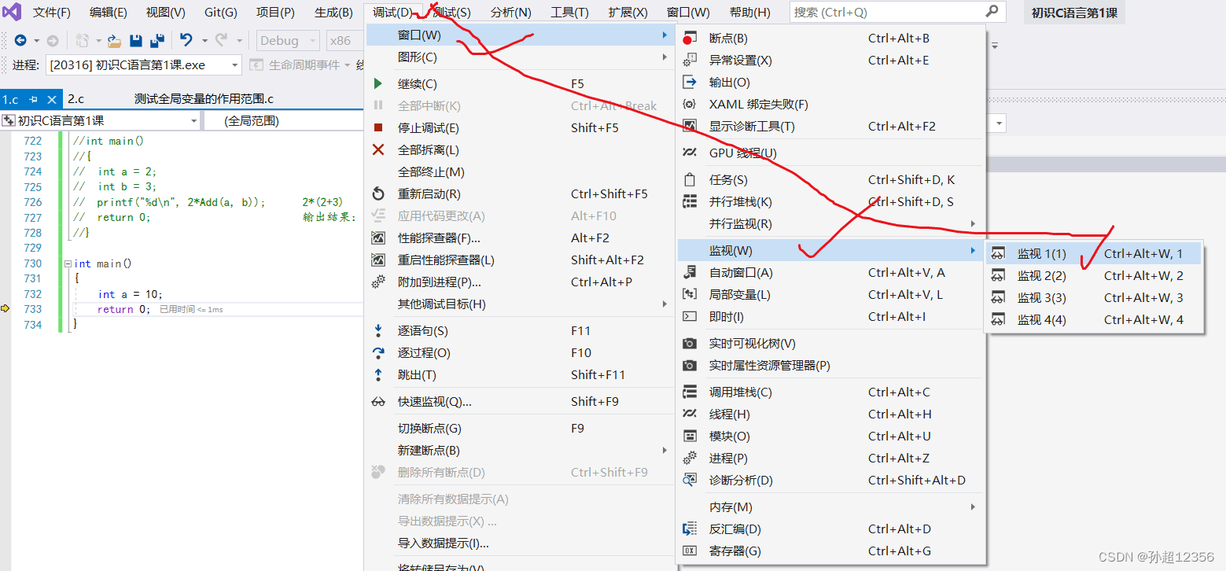Click the Output (输出) window icon
The height and width of the screenshot is (571, 1226).
pyautogui.click(x=690, y=82)
